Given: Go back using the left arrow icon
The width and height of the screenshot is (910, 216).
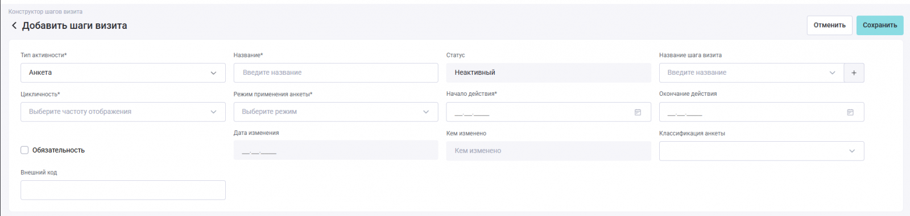Looking at the screenshot, I should [14, 26].
